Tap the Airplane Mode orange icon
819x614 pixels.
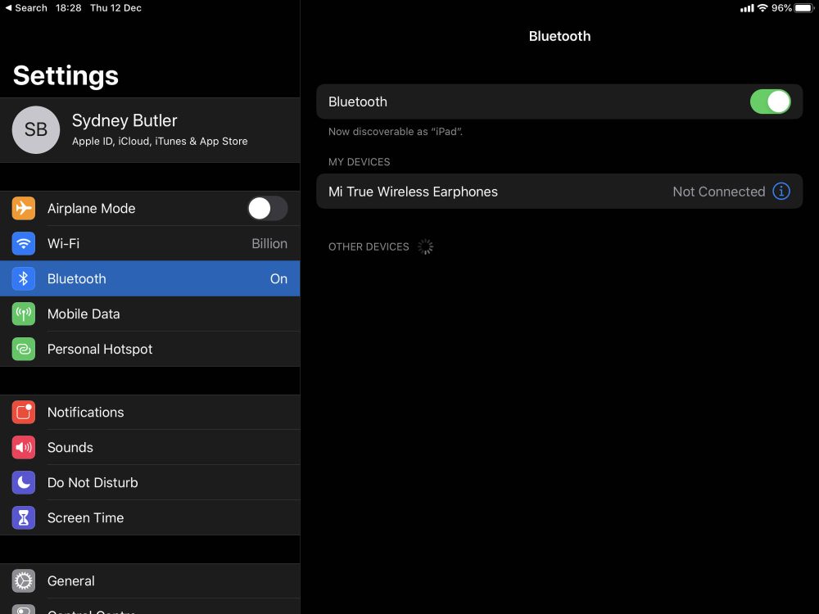pos(24,209)
